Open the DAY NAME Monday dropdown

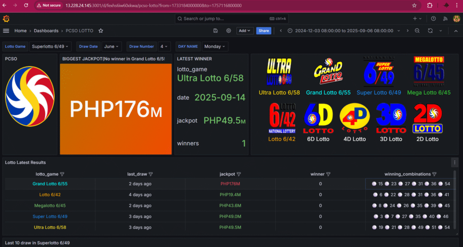(x=215, y=47)
